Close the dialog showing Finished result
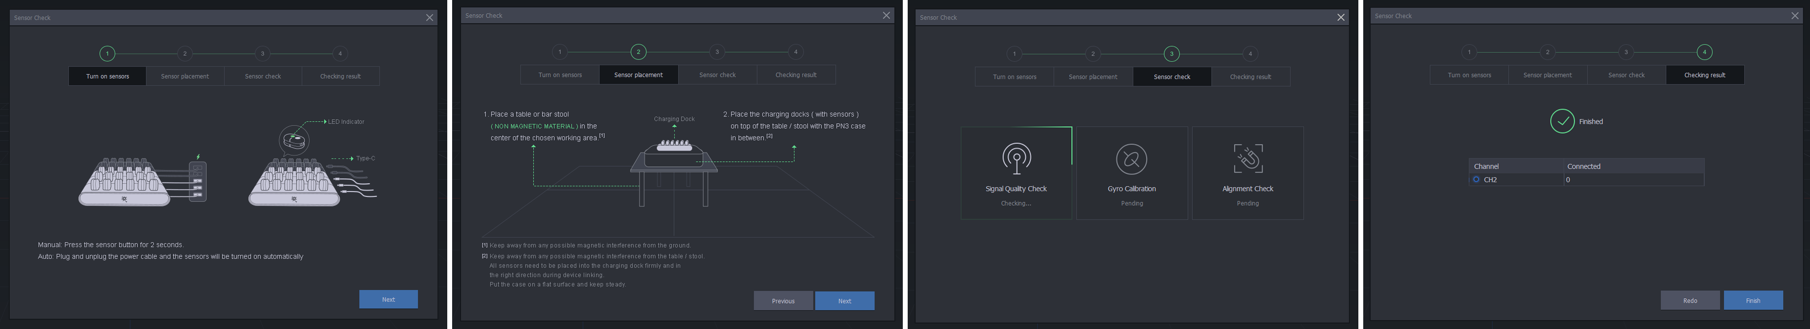 1795,16
